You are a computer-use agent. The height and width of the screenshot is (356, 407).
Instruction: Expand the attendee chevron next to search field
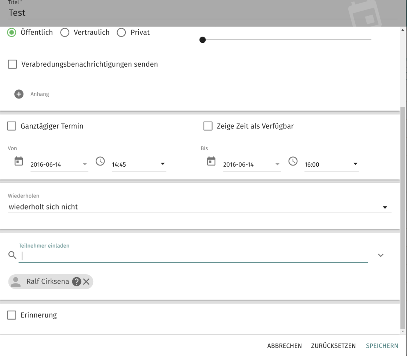[381, 255]
